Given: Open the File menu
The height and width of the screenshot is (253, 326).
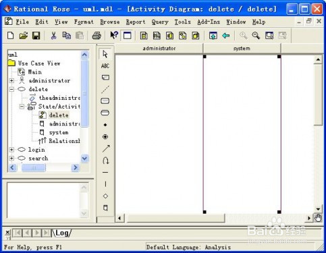Looking at the screenshot, I should tap(22, 22).
